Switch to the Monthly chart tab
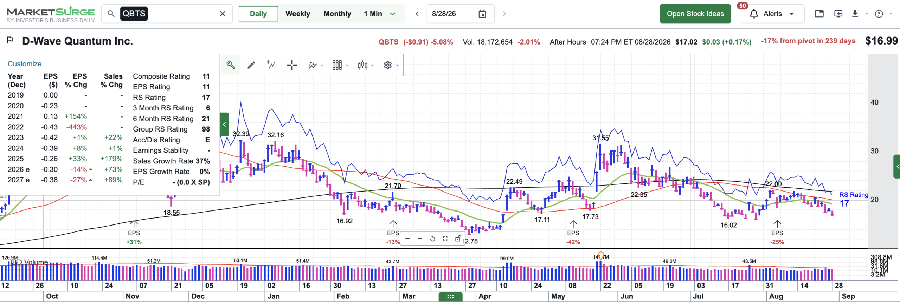Screen dimensions: 900x302 [337, 14]
